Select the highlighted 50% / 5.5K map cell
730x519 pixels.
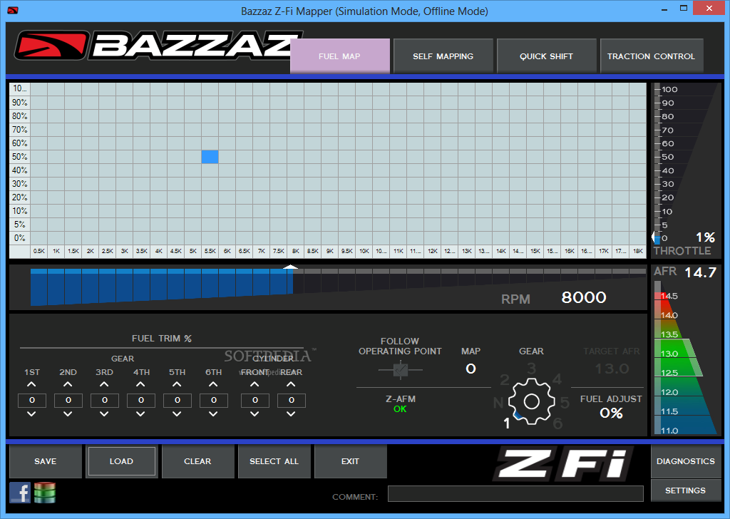210,157
